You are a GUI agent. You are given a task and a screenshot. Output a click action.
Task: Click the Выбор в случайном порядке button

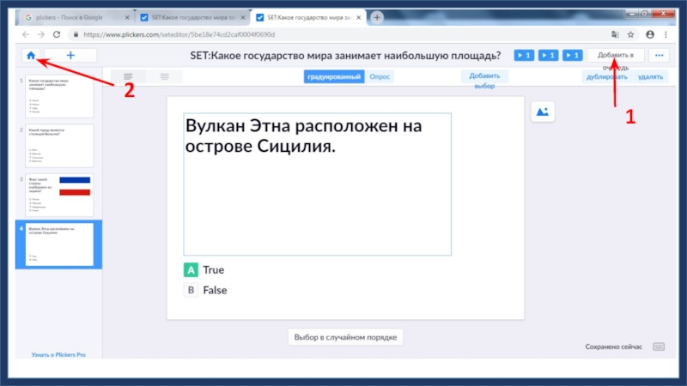(x=344, y=337)
